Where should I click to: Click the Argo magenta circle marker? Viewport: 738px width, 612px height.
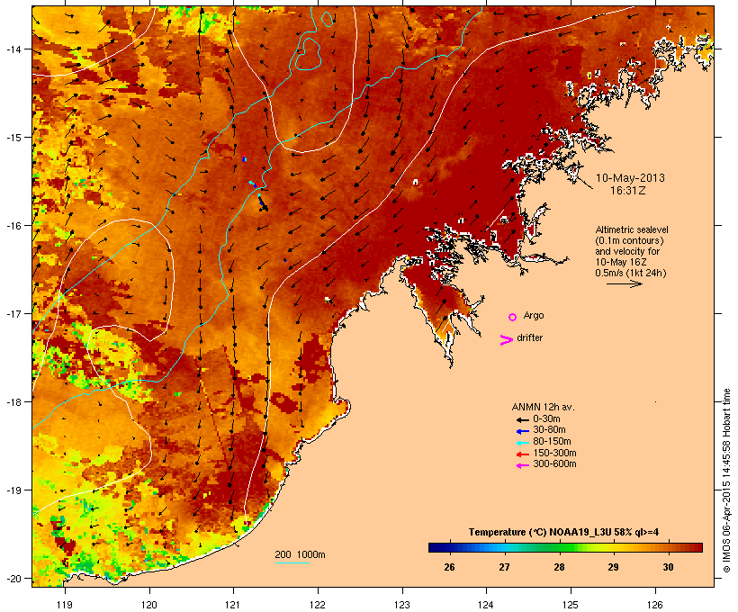click(513, 318)
